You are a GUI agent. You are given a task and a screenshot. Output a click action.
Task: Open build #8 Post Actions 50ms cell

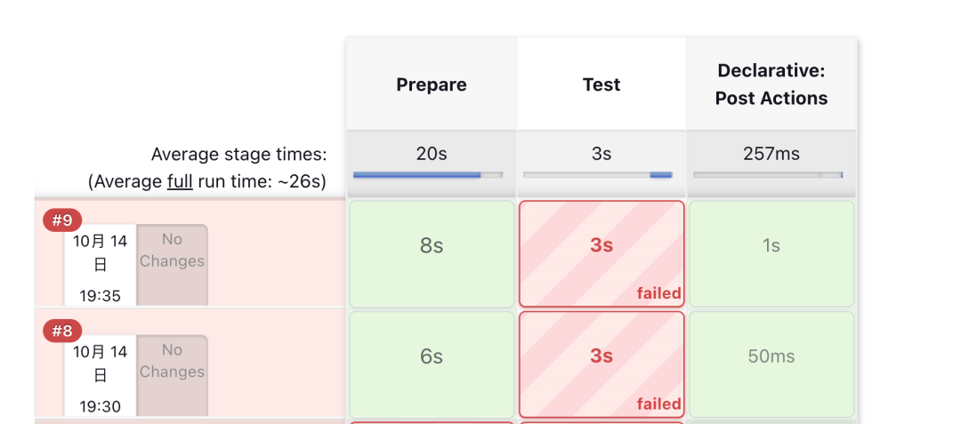[x=771, y=364]
